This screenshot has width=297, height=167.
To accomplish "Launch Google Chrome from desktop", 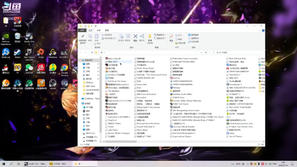I will pos(64,70).
